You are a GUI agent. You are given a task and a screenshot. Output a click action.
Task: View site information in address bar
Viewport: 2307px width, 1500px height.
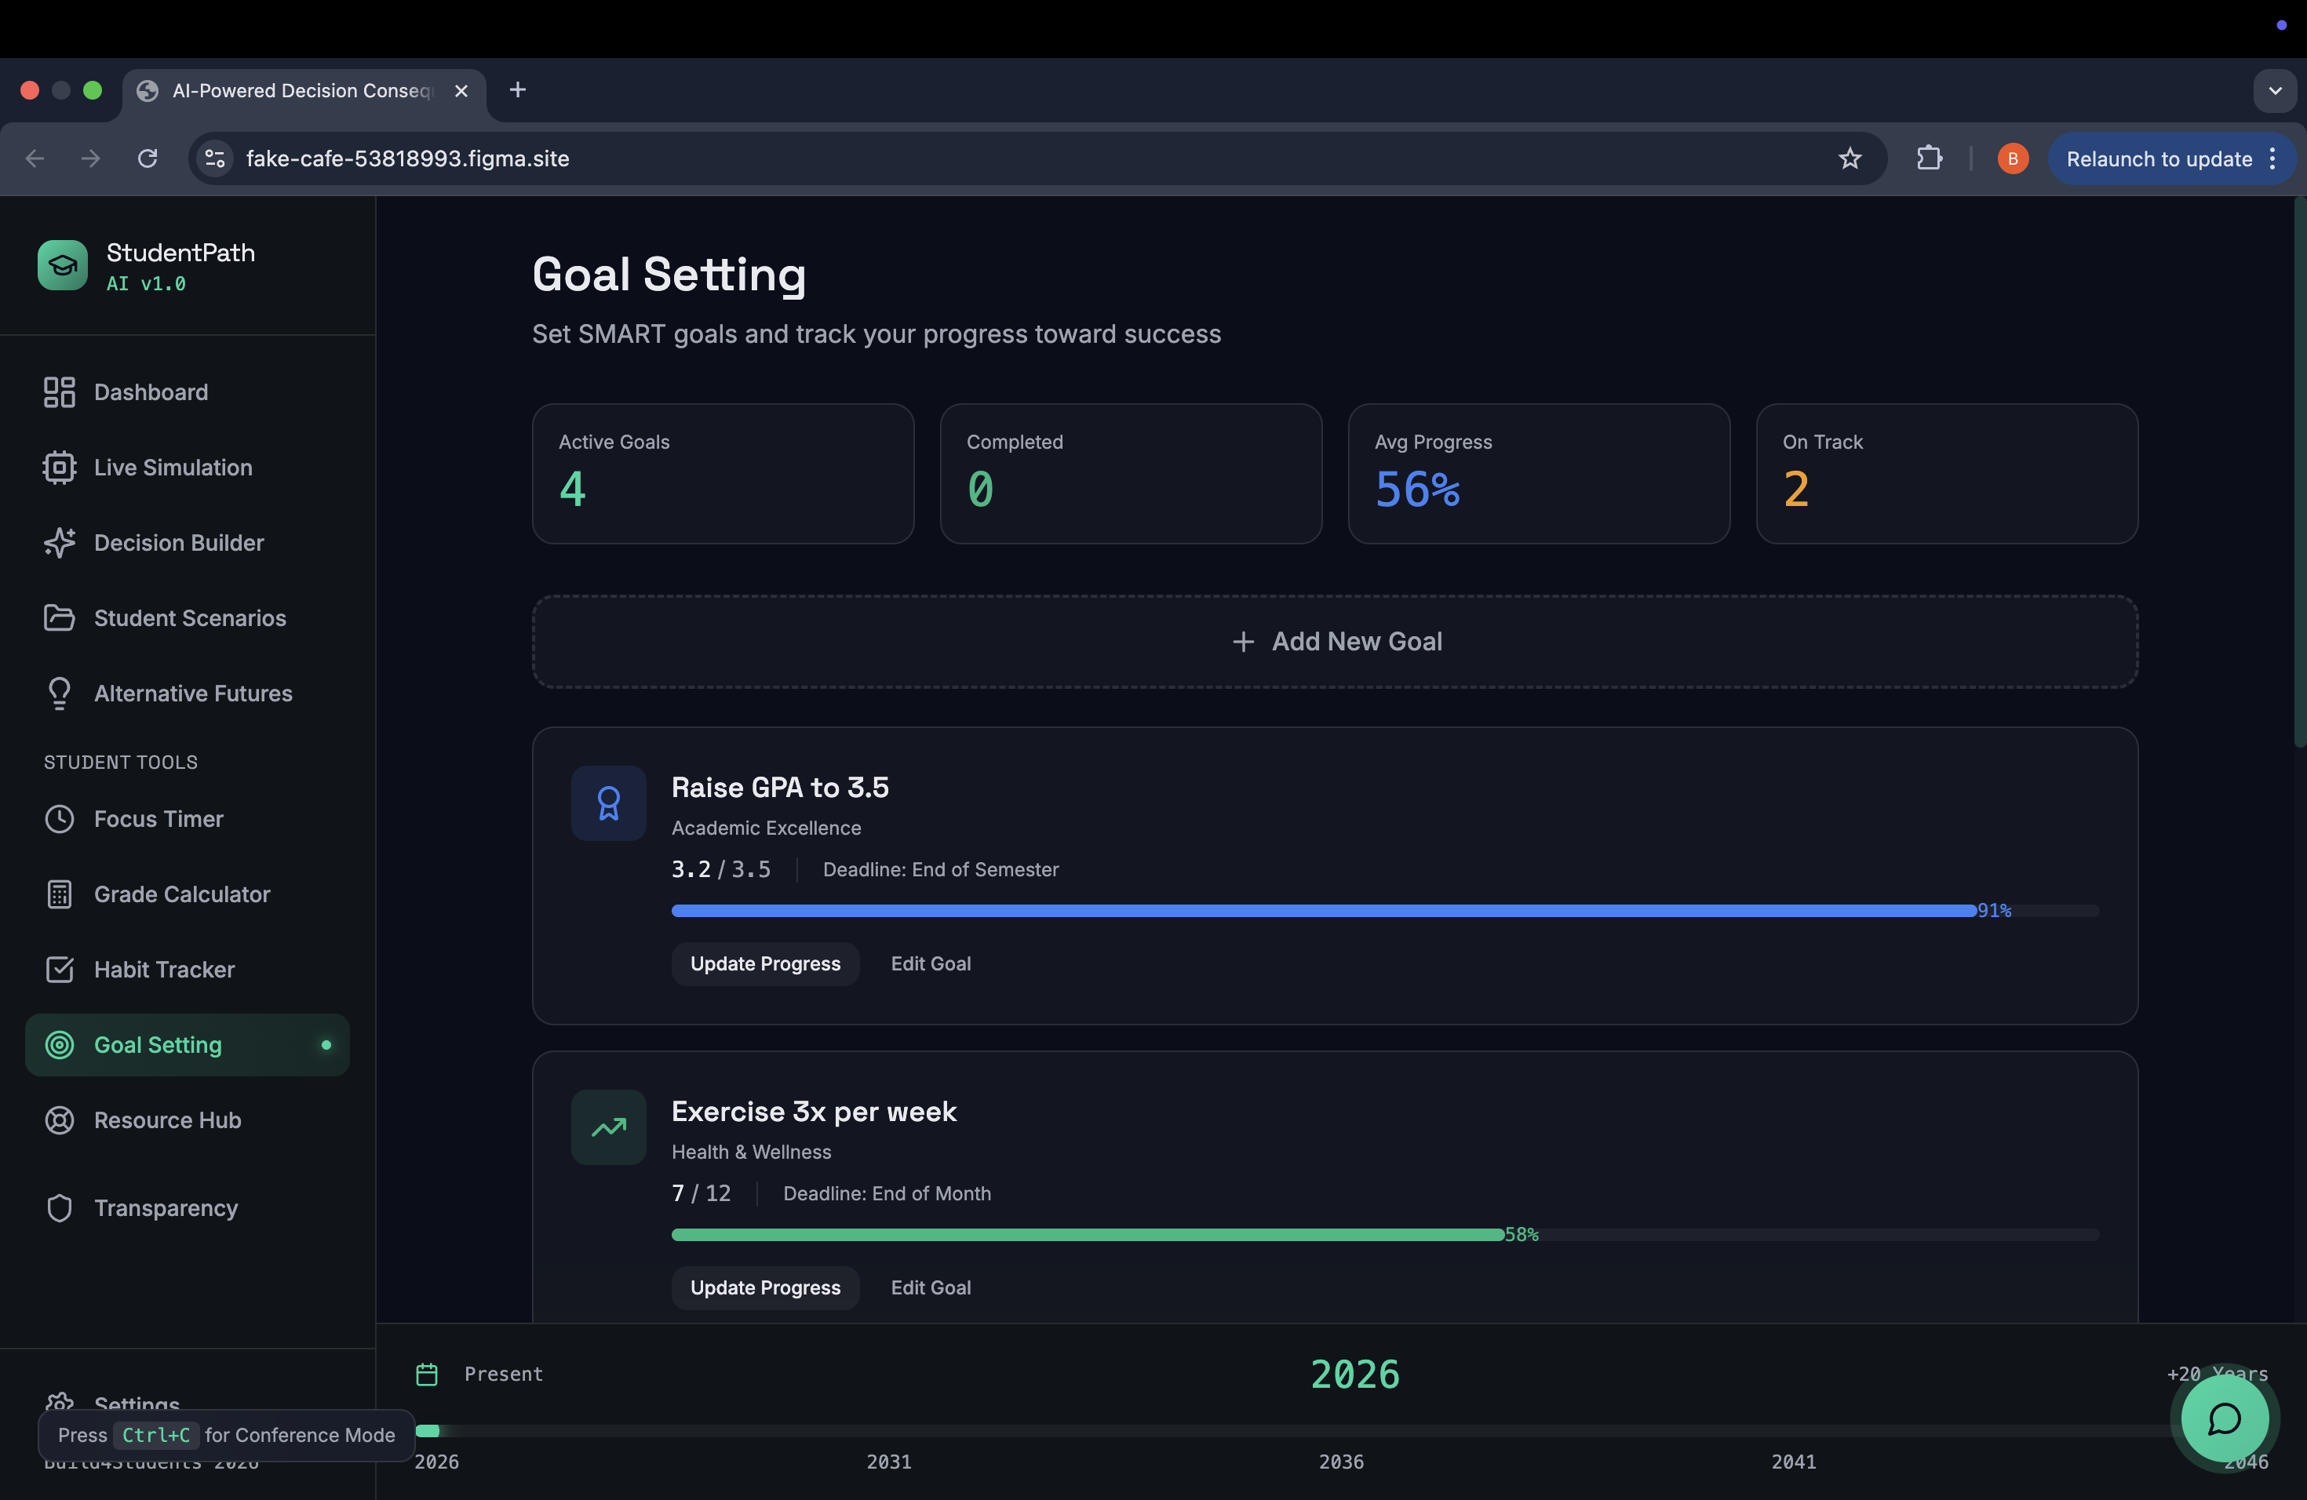pos(215,158)
